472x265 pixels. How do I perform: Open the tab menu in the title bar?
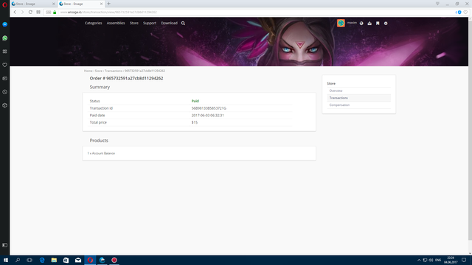pos(437,4)
